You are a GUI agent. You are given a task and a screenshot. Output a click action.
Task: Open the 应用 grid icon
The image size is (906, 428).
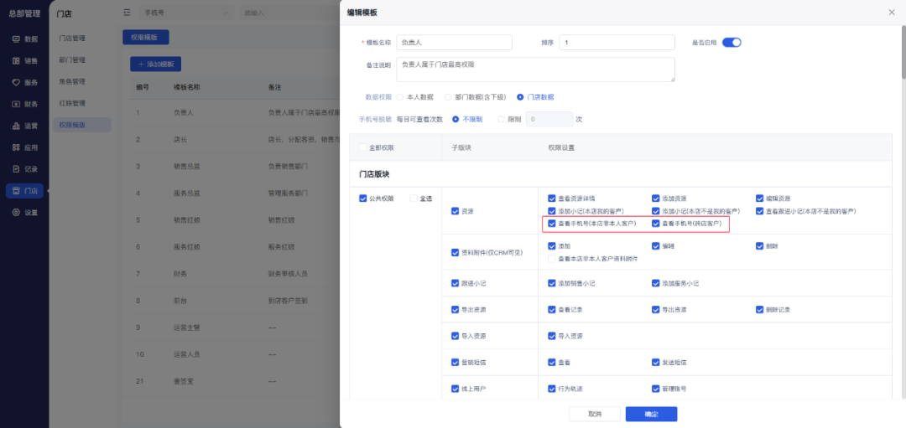pos(17,147)
